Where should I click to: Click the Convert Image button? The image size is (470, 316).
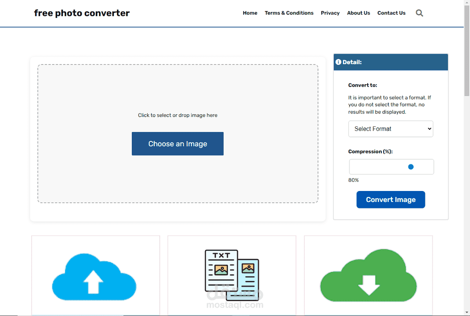pos(391,200)
